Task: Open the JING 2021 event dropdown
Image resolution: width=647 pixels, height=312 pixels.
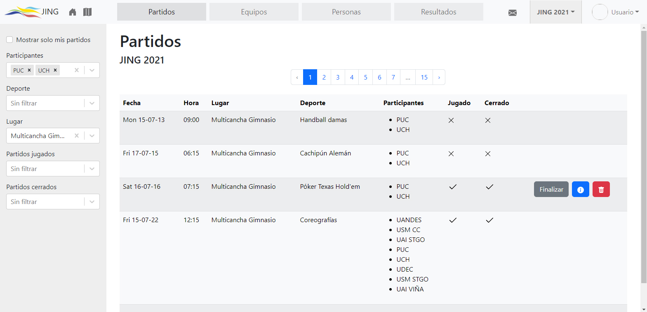Action: (555, 12)
